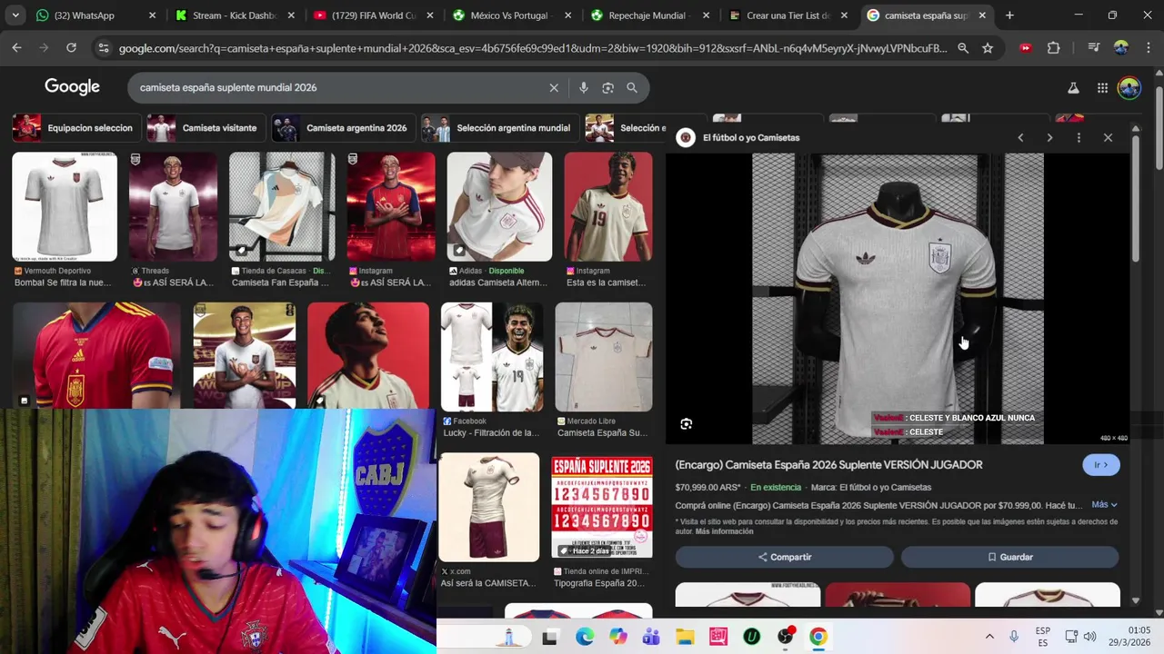This screenshot has width=1164, height=654.
Task: Click the preview panel vertical scrollbar
Action: [x=1136, y=200]
